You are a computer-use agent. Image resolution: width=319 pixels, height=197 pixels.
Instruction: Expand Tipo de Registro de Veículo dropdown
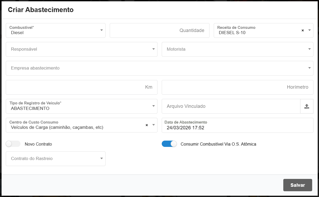(153, 106)
